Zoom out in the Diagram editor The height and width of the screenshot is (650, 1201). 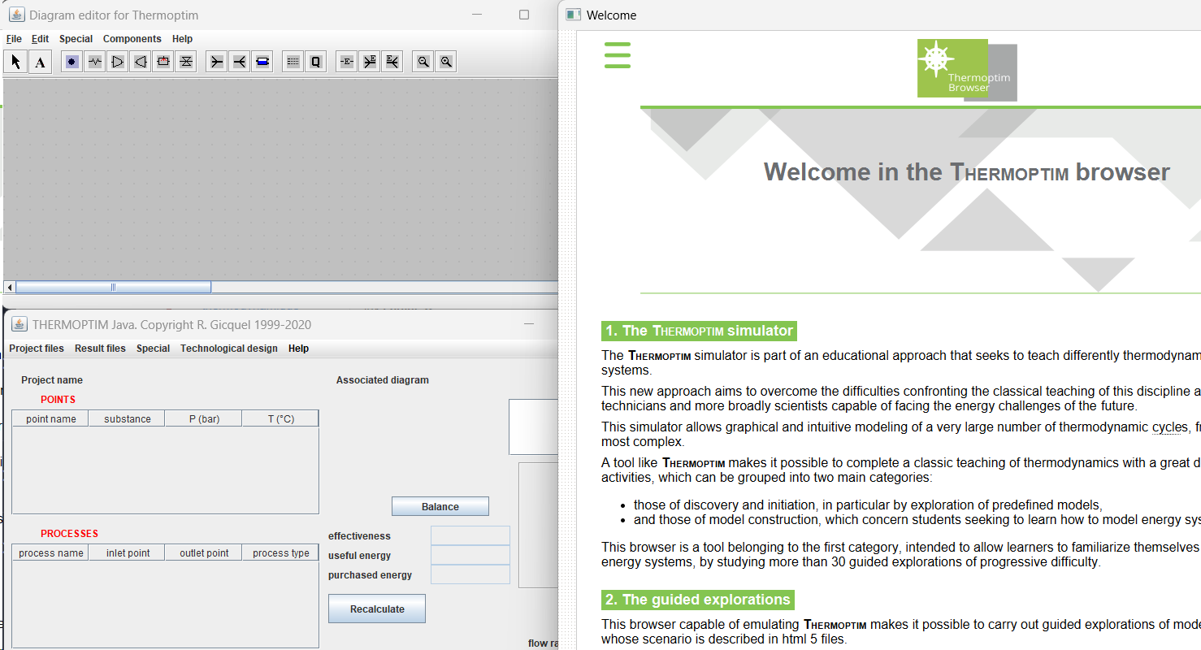[423, 62]
